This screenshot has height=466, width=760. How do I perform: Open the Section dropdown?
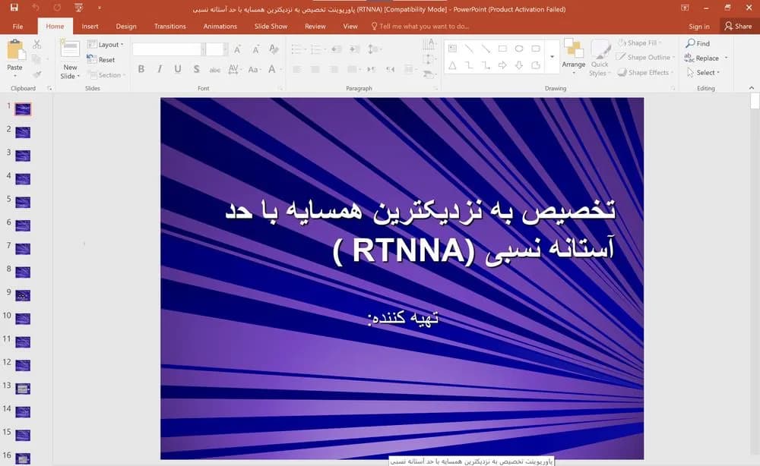click(x=106, y=75)
